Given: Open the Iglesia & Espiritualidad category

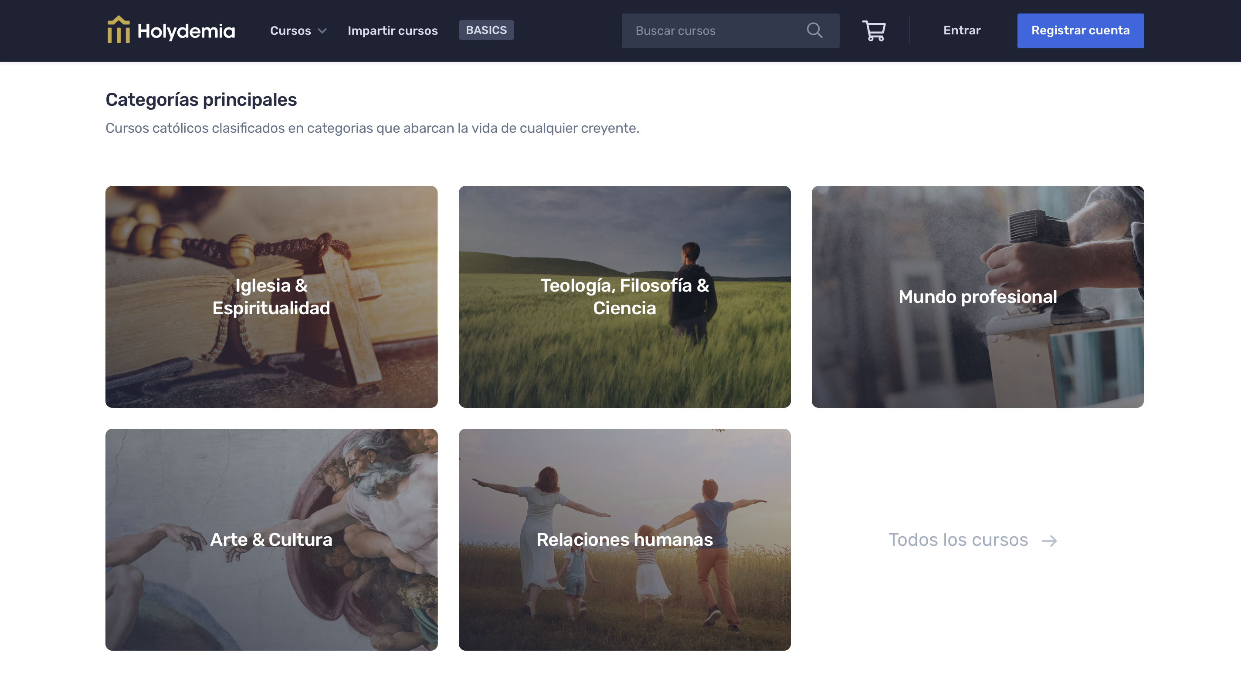Looking at the screenshot, I should coord(271,297).
